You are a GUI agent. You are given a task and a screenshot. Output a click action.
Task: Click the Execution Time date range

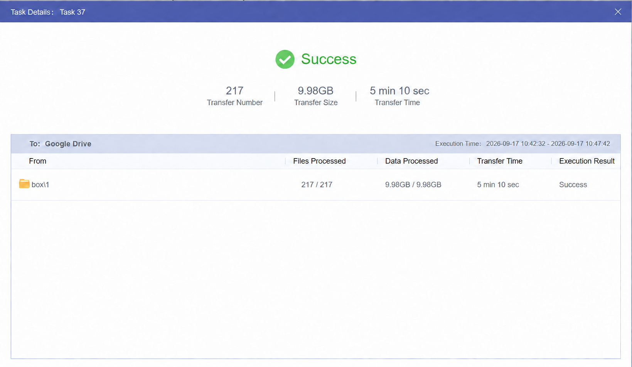point(548,143)
